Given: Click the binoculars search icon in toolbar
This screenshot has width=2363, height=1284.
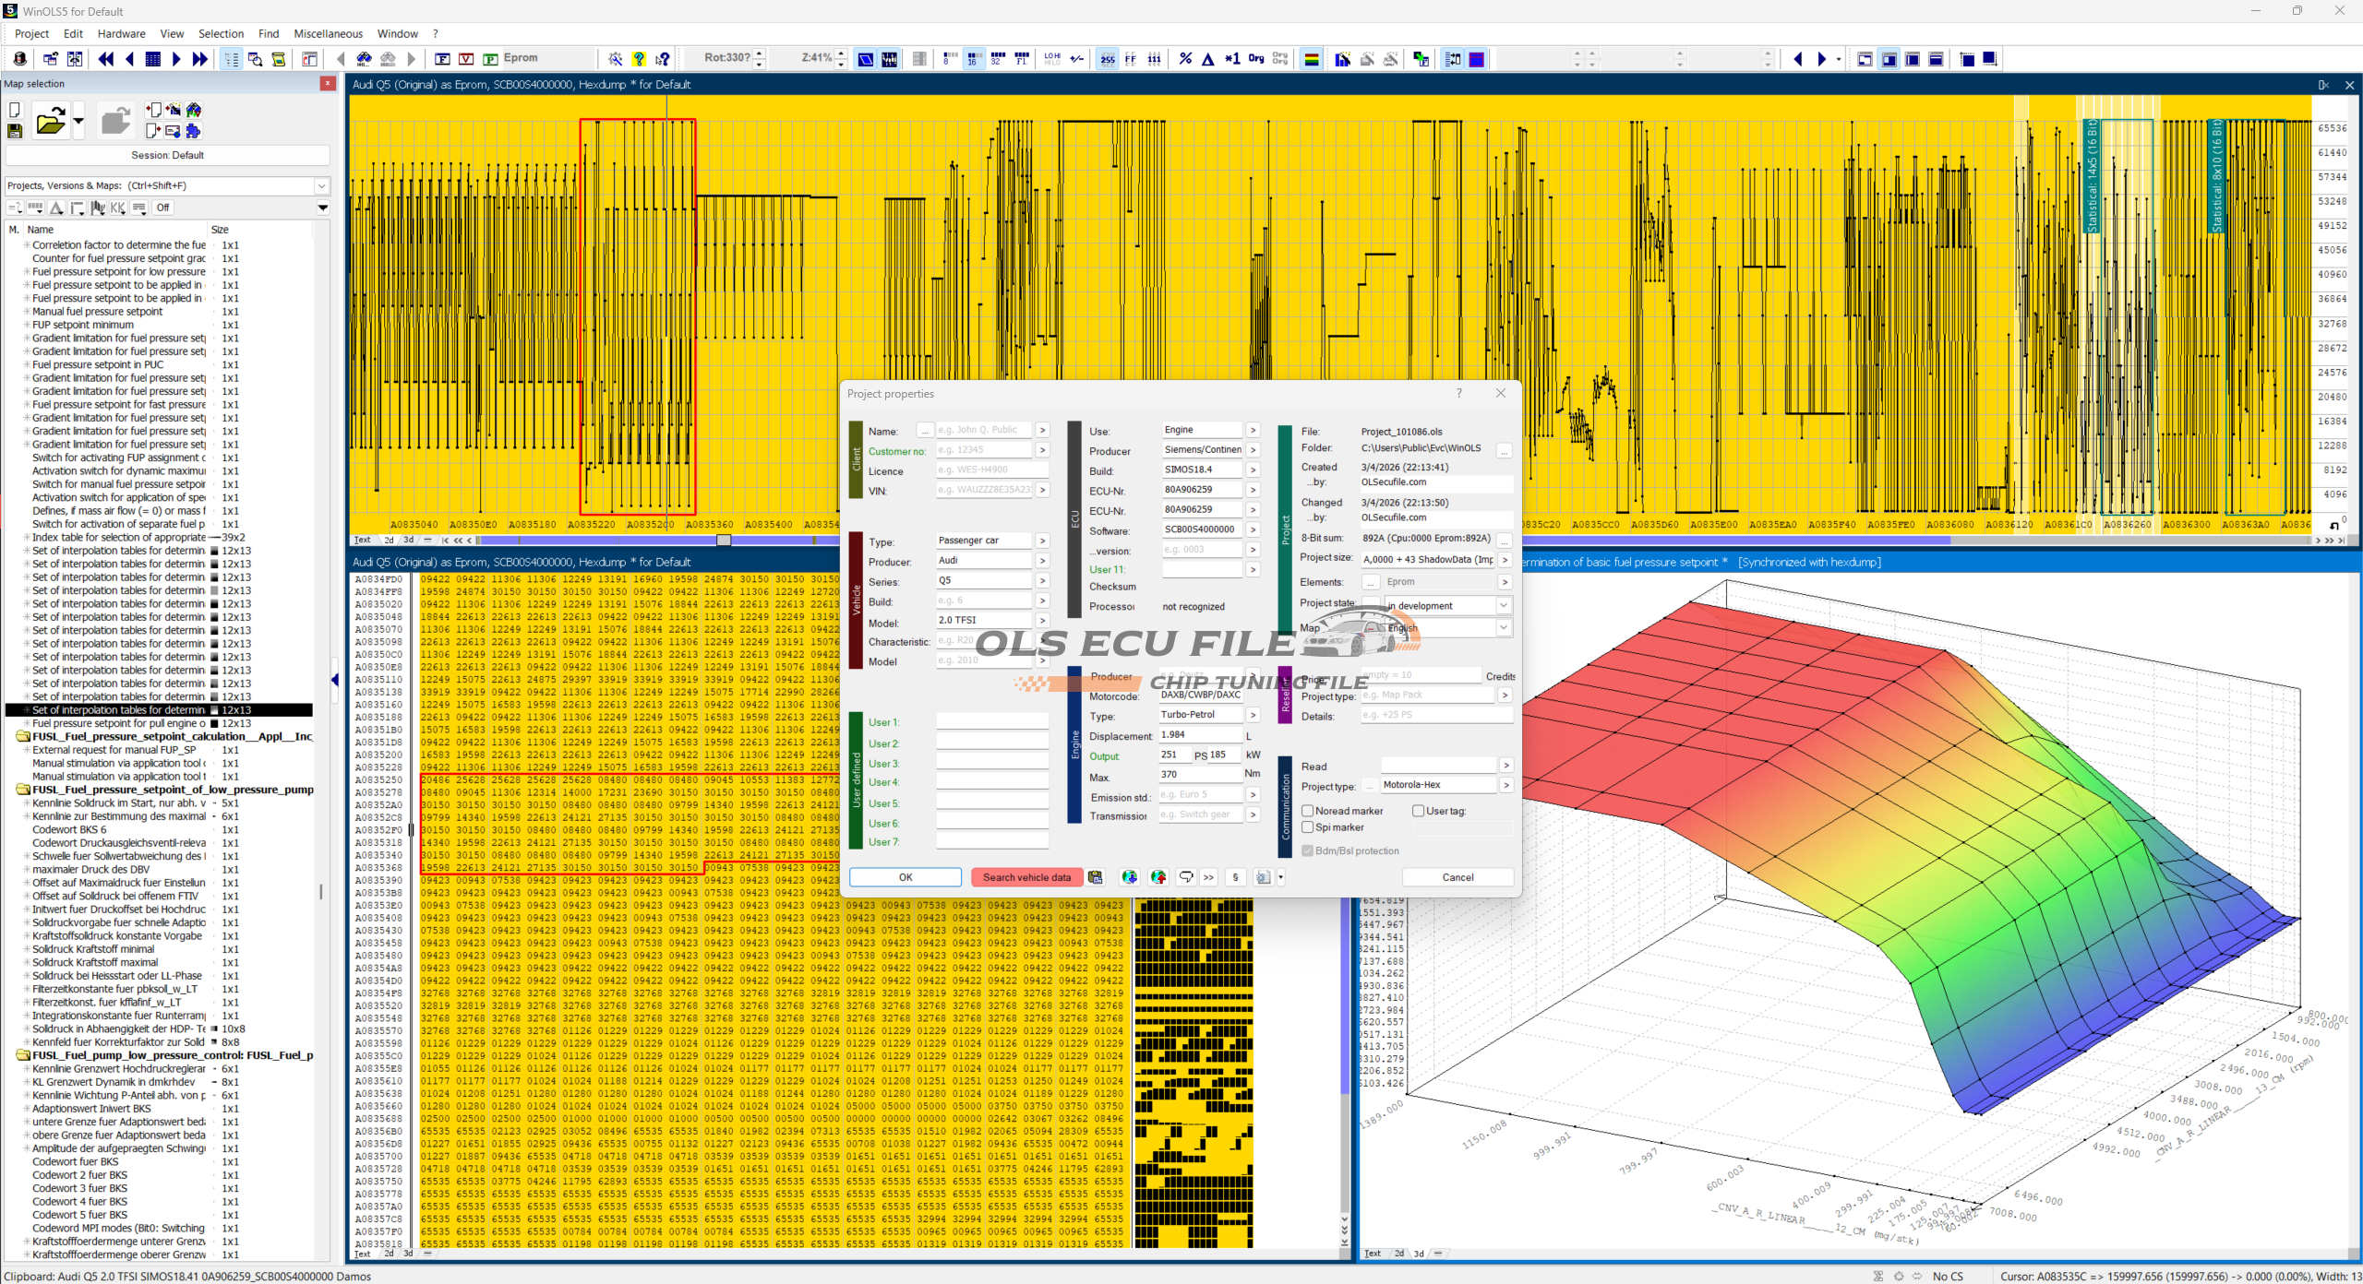Looking at the screenshot, I should tap(365, 59).
